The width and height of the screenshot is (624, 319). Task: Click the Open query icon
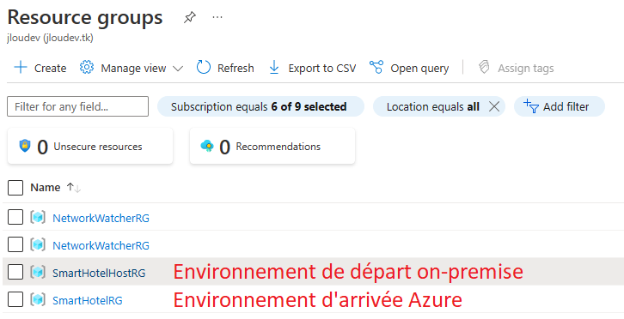point(376,67)
